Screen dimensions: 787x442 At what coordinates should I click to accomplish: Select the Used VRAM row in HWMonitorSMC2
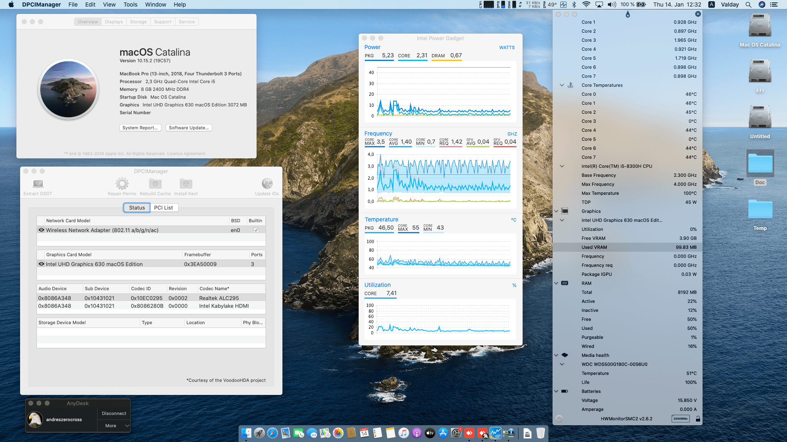coord(627,247)
